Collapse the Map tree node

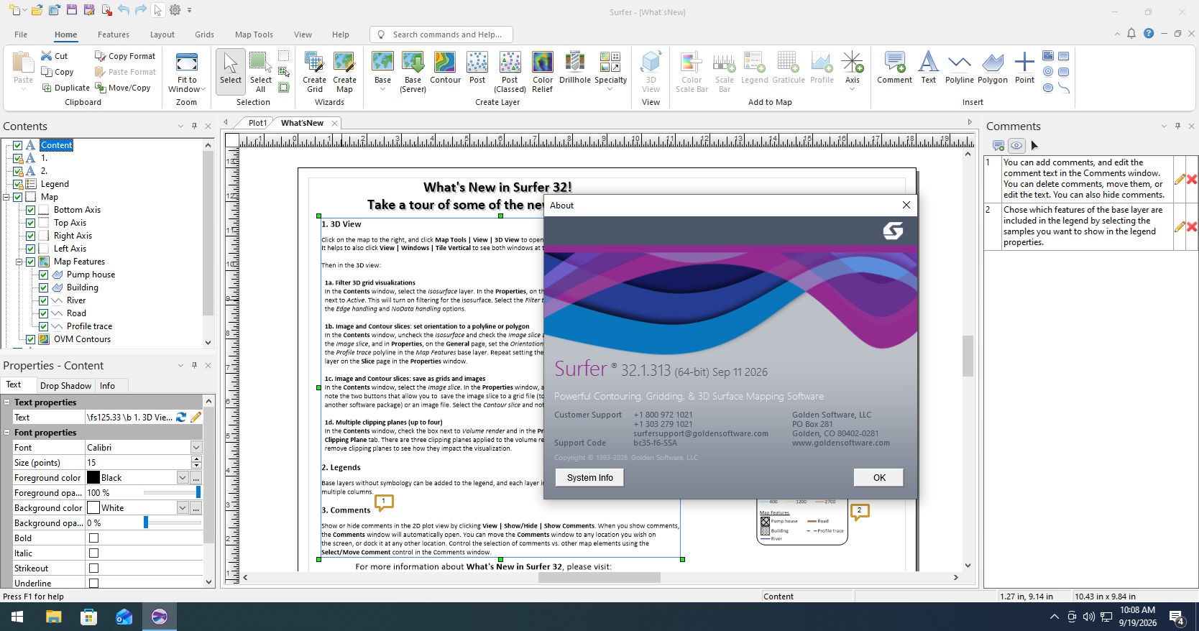(x=6, y=197)
